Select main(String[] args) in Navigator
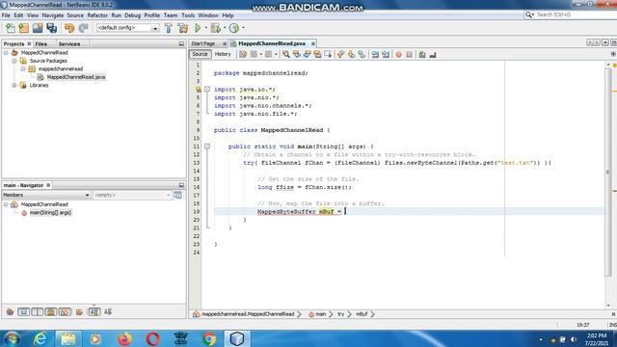The height and width of the screenshot is (347, 617). (x=50, y=213)
